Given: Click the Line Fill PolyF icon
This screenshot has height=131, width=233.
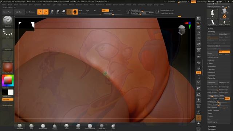Looking at the screenshot, I should (x=198, y=106).
